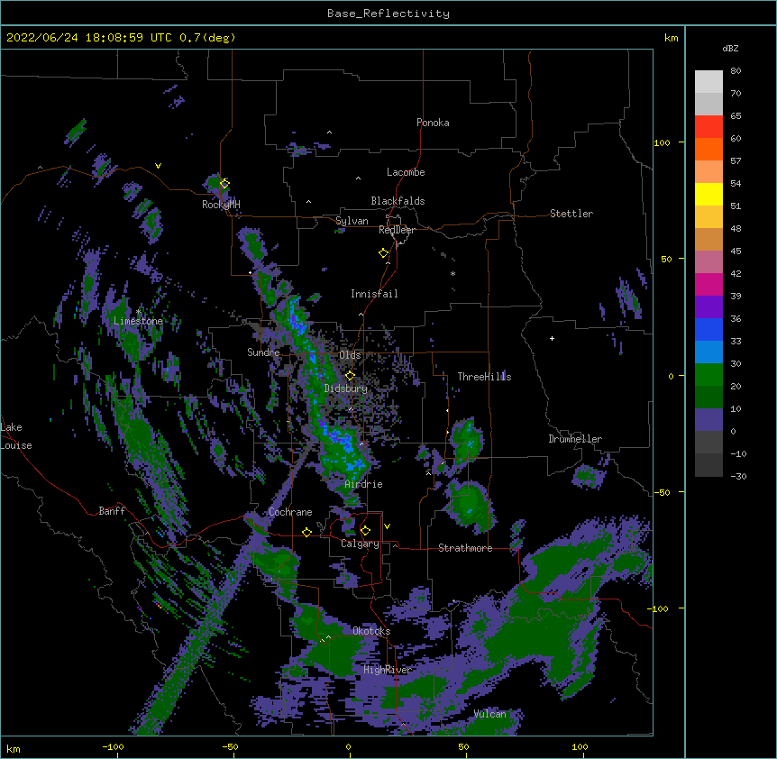Select the Sundre label
The height and width of the screenshot is (759, 777).
click(x=263, y=352)
